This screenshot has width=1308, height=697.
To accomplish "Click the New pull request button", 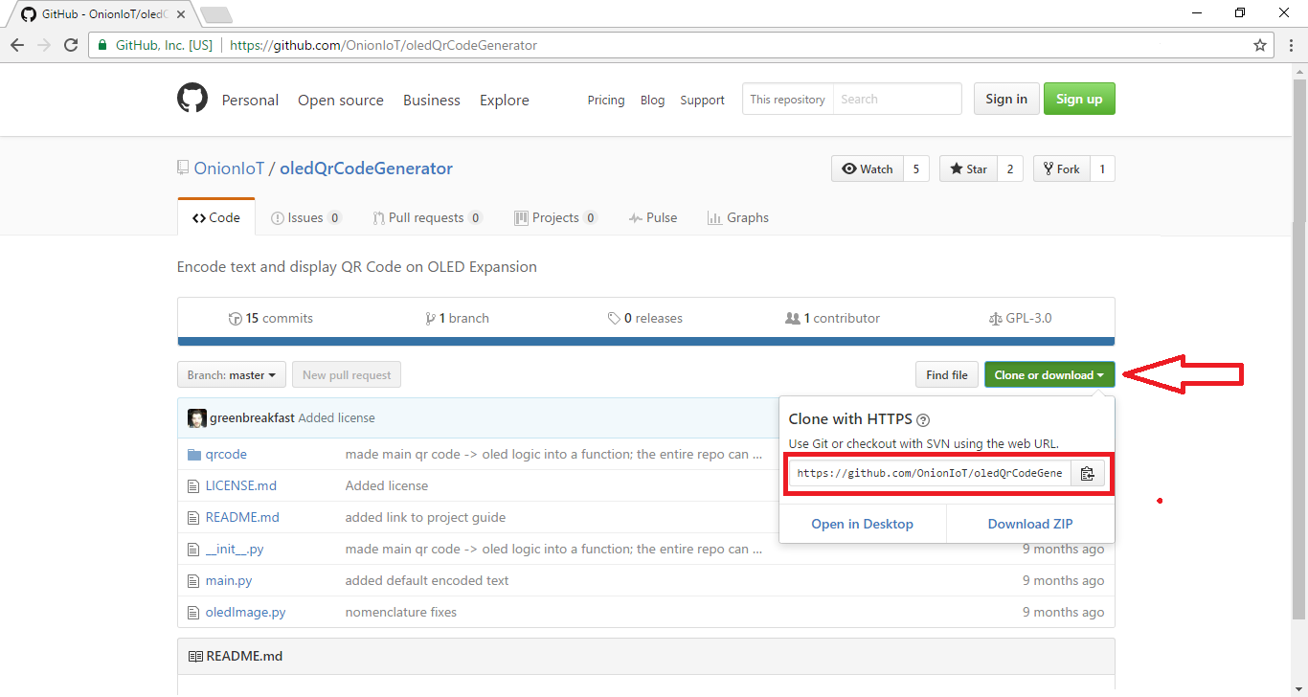I will click(x=347, y=375).
